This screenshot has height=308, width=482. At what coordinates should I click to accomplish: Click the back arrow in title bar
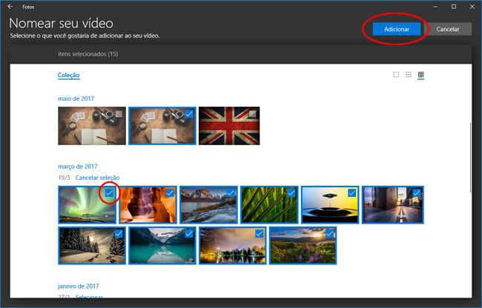coord(9,6)
